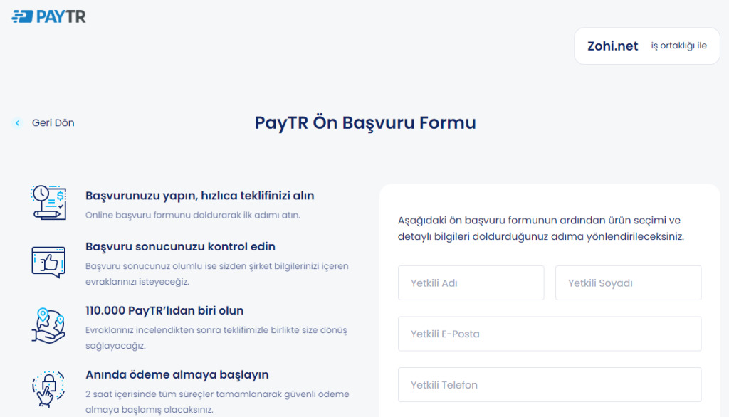
Task: Click the clock and document application icon
Action: pyautogui.click(x=48, y=202)
